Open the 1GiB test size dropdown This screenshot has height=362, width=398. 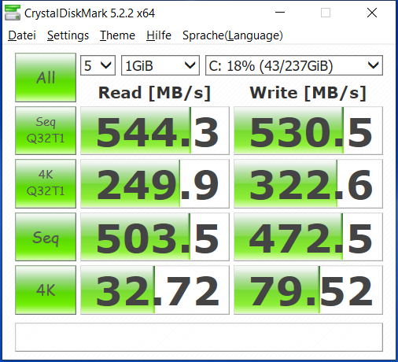click(160, 65)
